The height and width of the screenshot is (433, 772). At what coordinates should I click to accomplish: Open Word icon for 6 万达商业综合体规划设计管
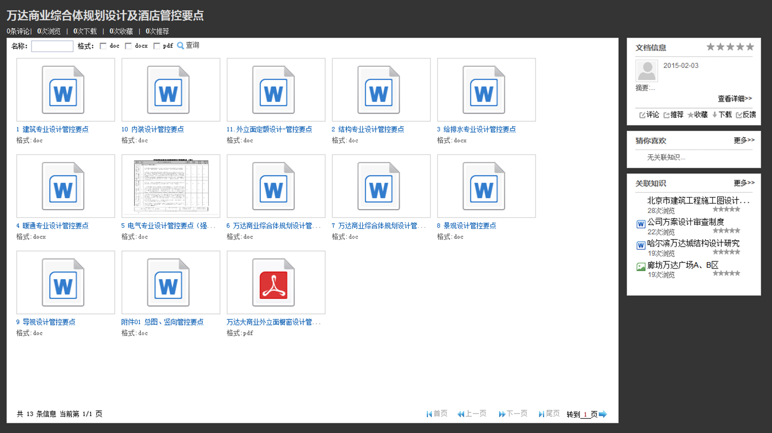273,186
